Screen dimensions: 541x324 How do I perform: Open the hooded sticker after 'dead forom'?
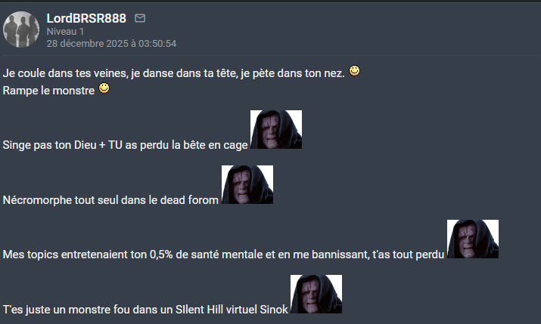(x=247, y=184)
